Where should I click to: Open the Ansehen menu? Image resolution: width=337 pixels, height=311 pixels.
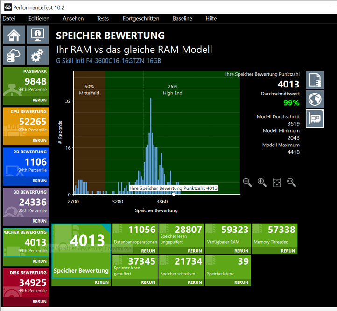coord(73,19)
